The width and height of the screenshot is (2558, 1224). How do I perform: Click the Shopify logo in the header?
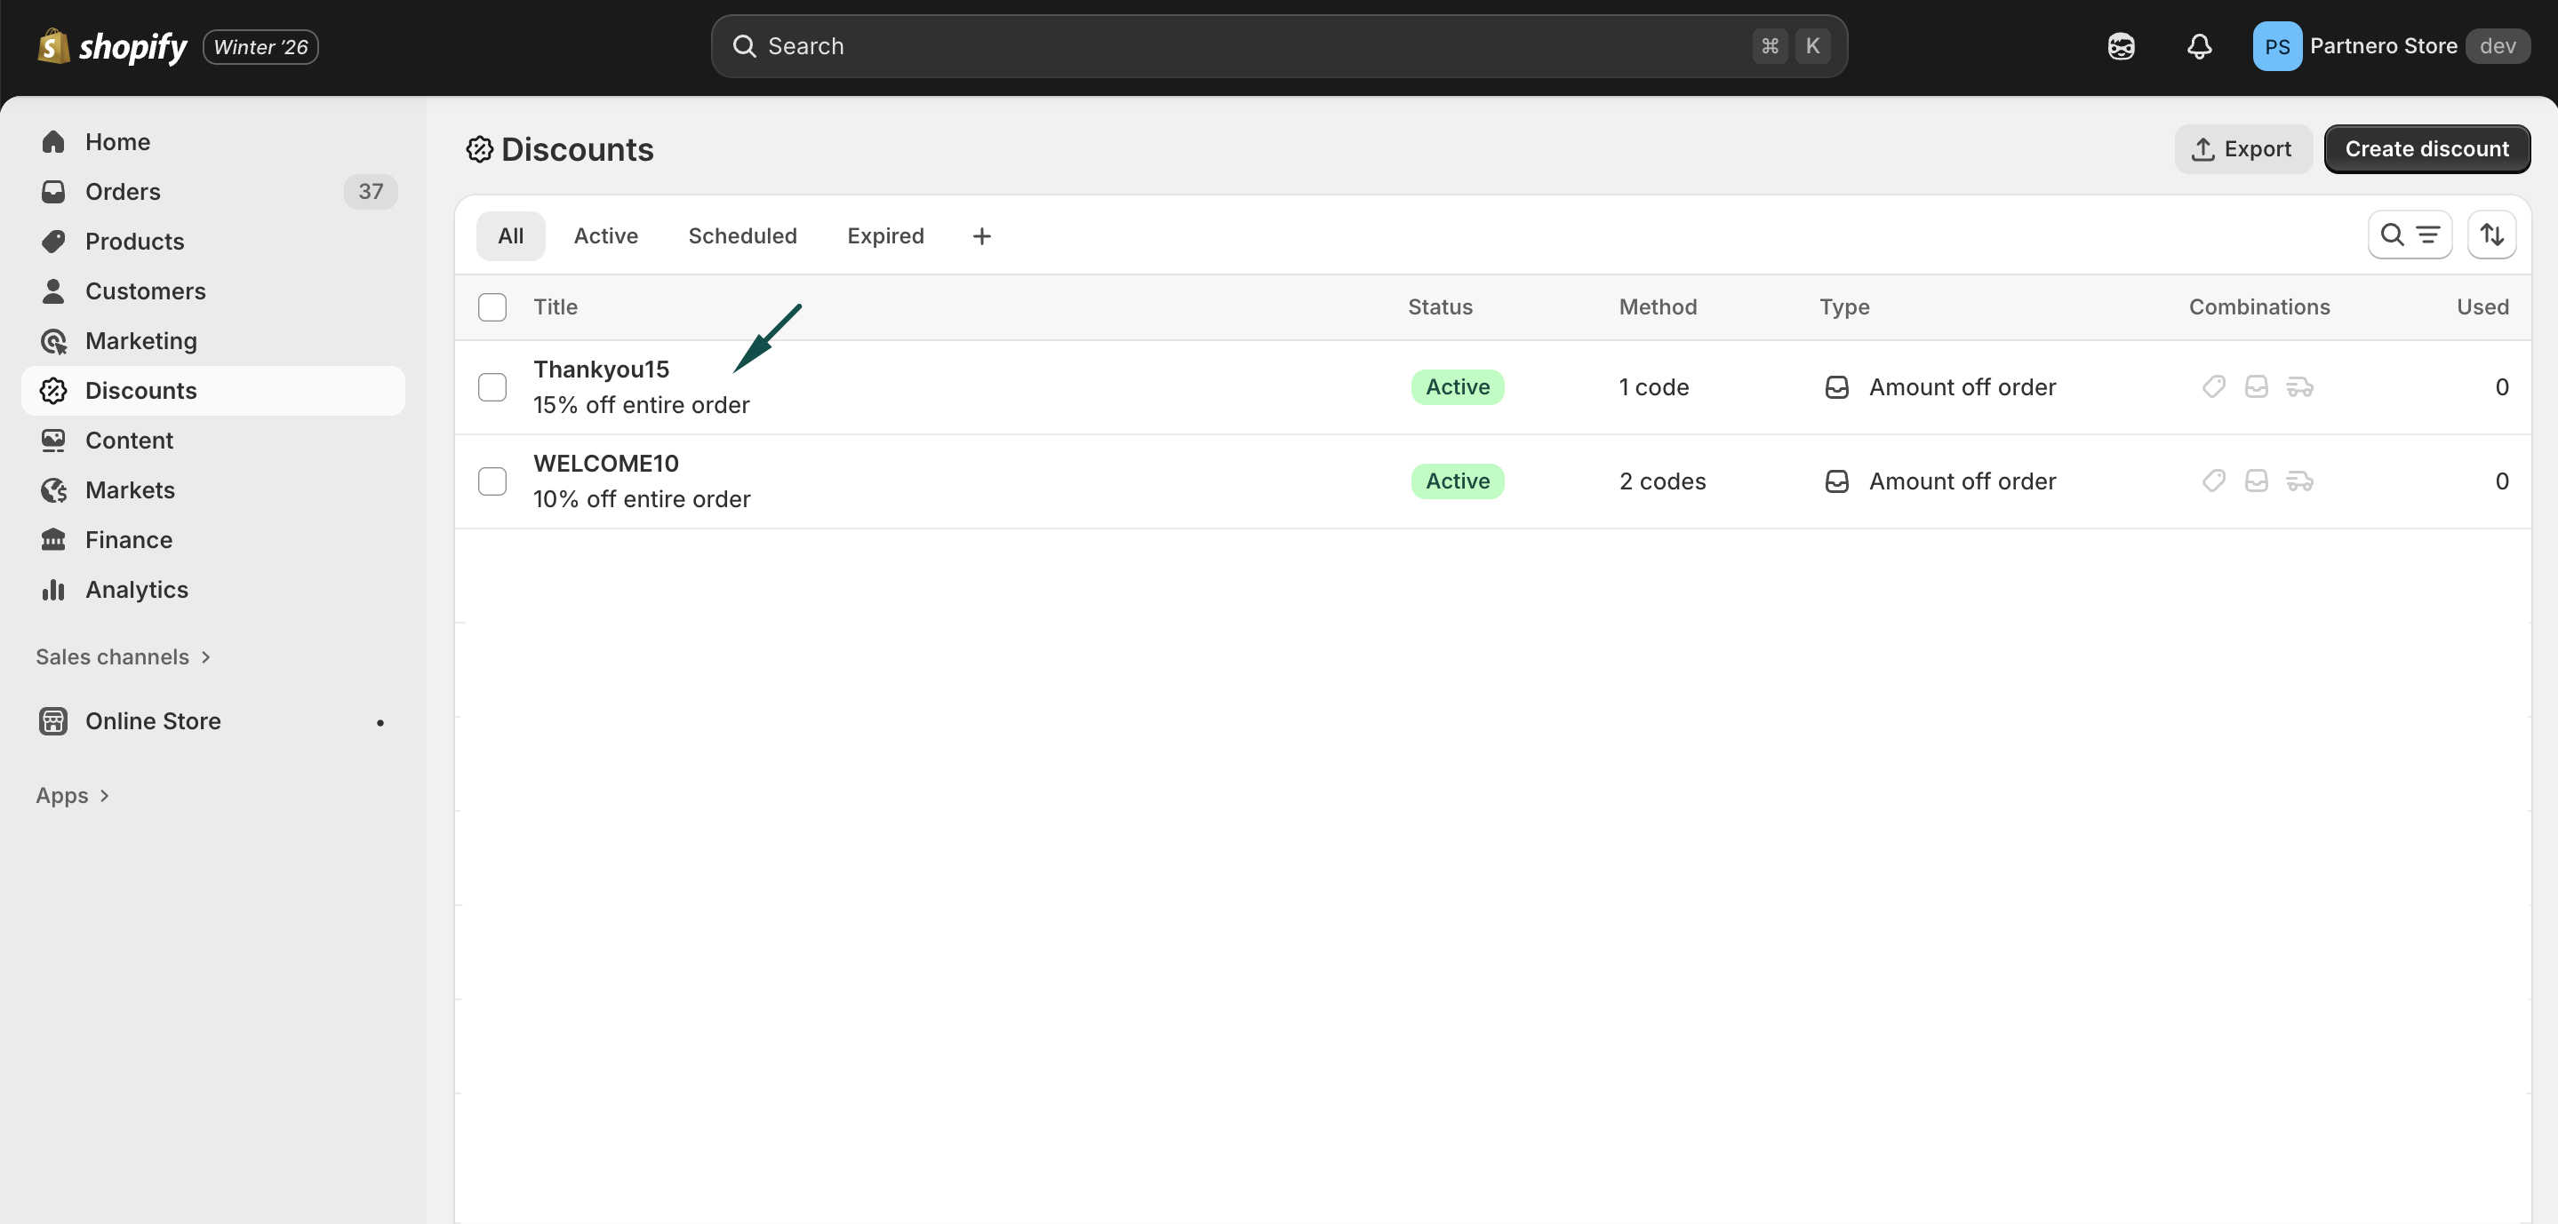(112, 47)
